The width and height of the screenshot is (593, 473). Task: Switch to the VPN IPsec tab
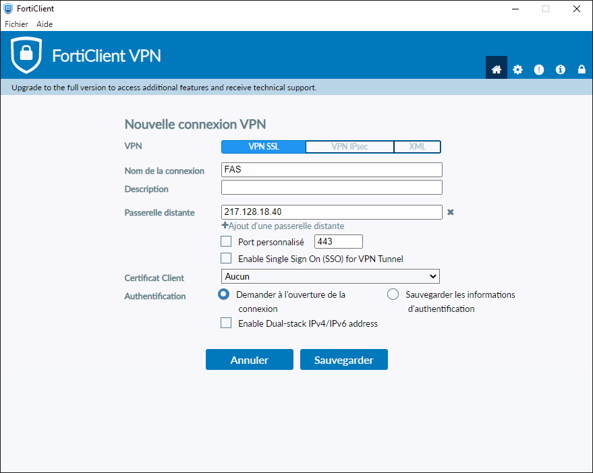coord(349,147)
